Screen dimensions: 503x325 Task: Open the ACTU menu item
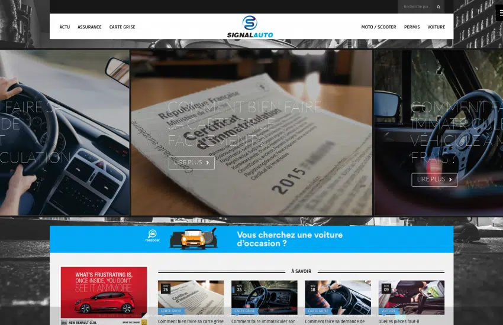[65, 27]
